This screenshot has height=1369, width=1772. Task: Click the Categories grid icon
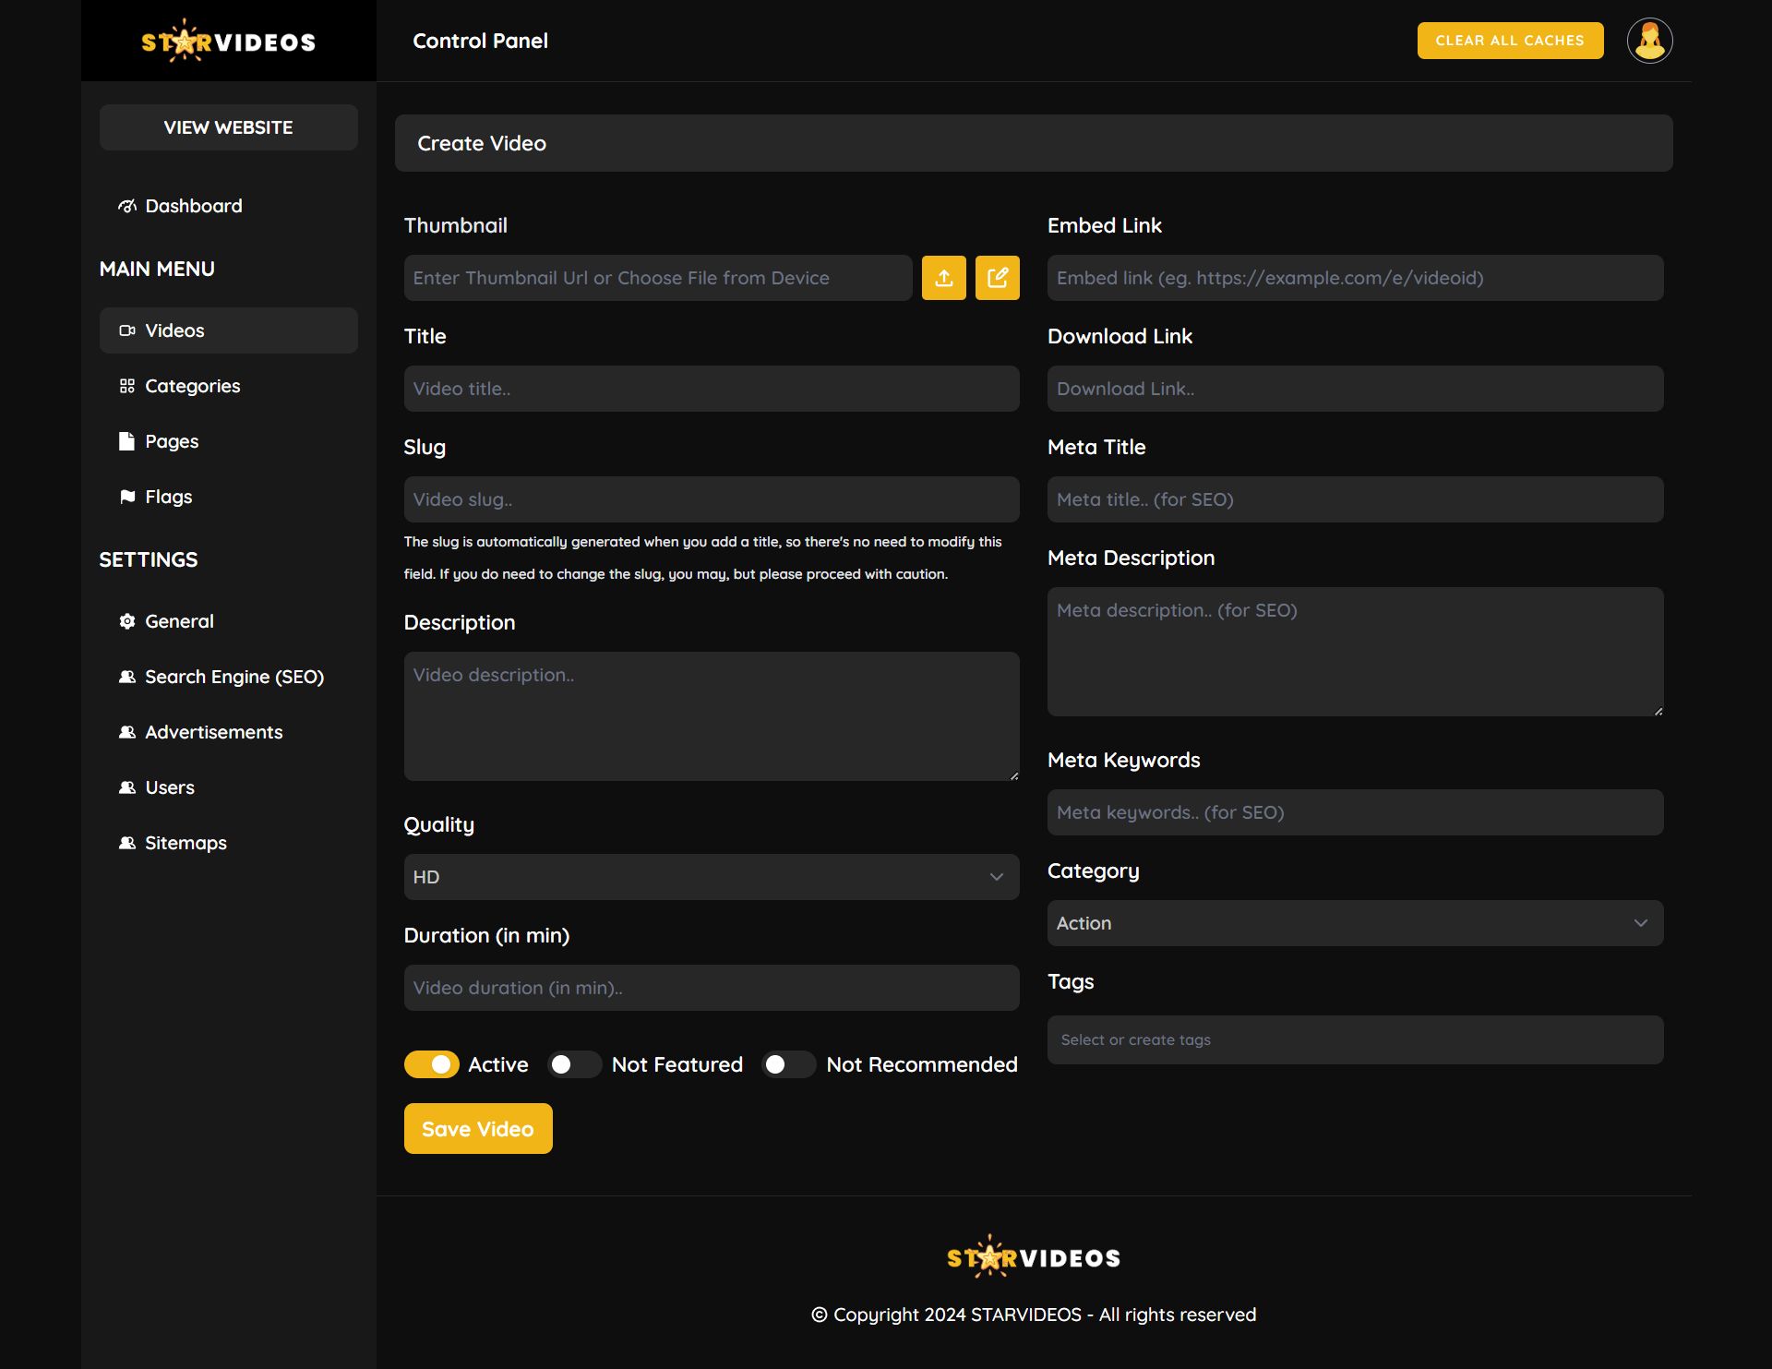pos(127,386)
